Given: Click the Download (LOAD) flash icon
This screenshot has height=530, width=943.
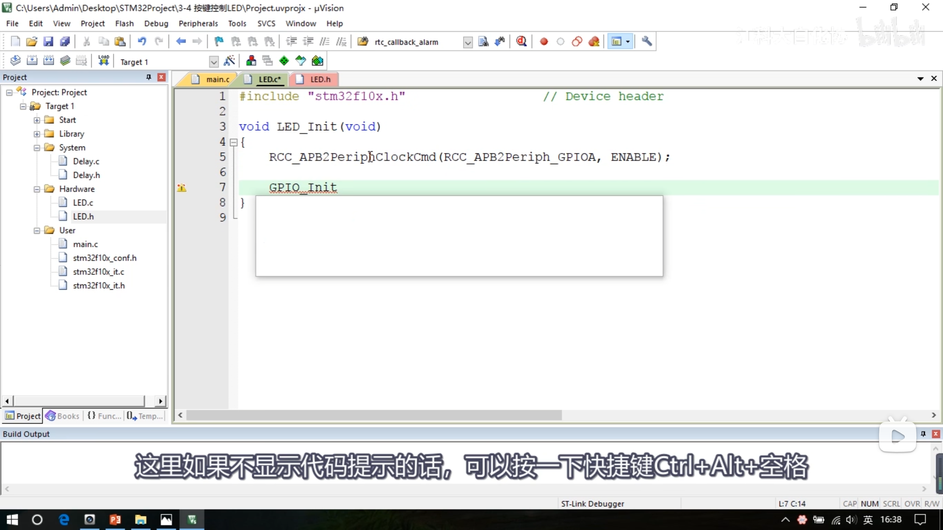Looking at the screenshot, I should tap(104, 61).
